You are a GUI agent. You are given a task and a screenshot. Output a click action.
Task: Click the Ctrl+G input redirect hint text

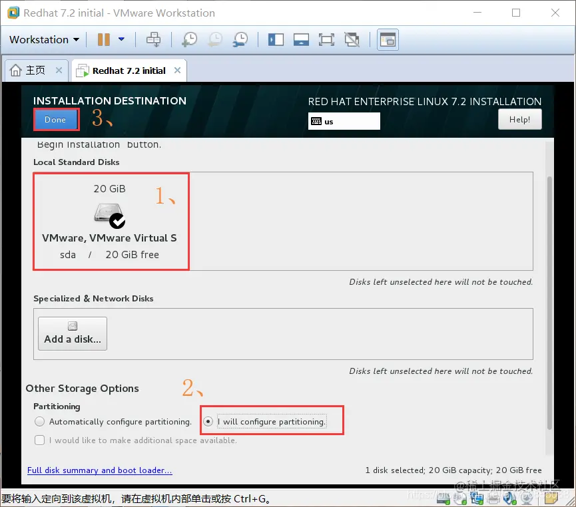137,498
